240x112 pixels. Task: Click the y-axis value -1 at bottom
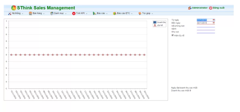6,88
